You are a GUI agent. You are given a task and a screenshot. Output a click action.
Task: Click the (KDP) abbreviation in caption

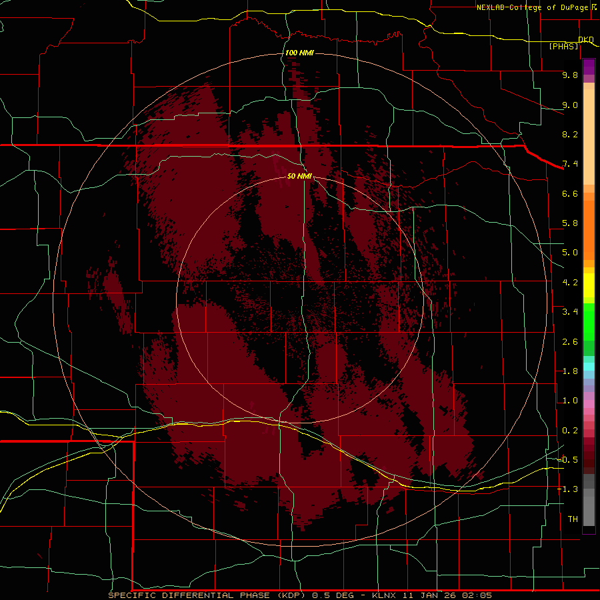click(291, 595)
